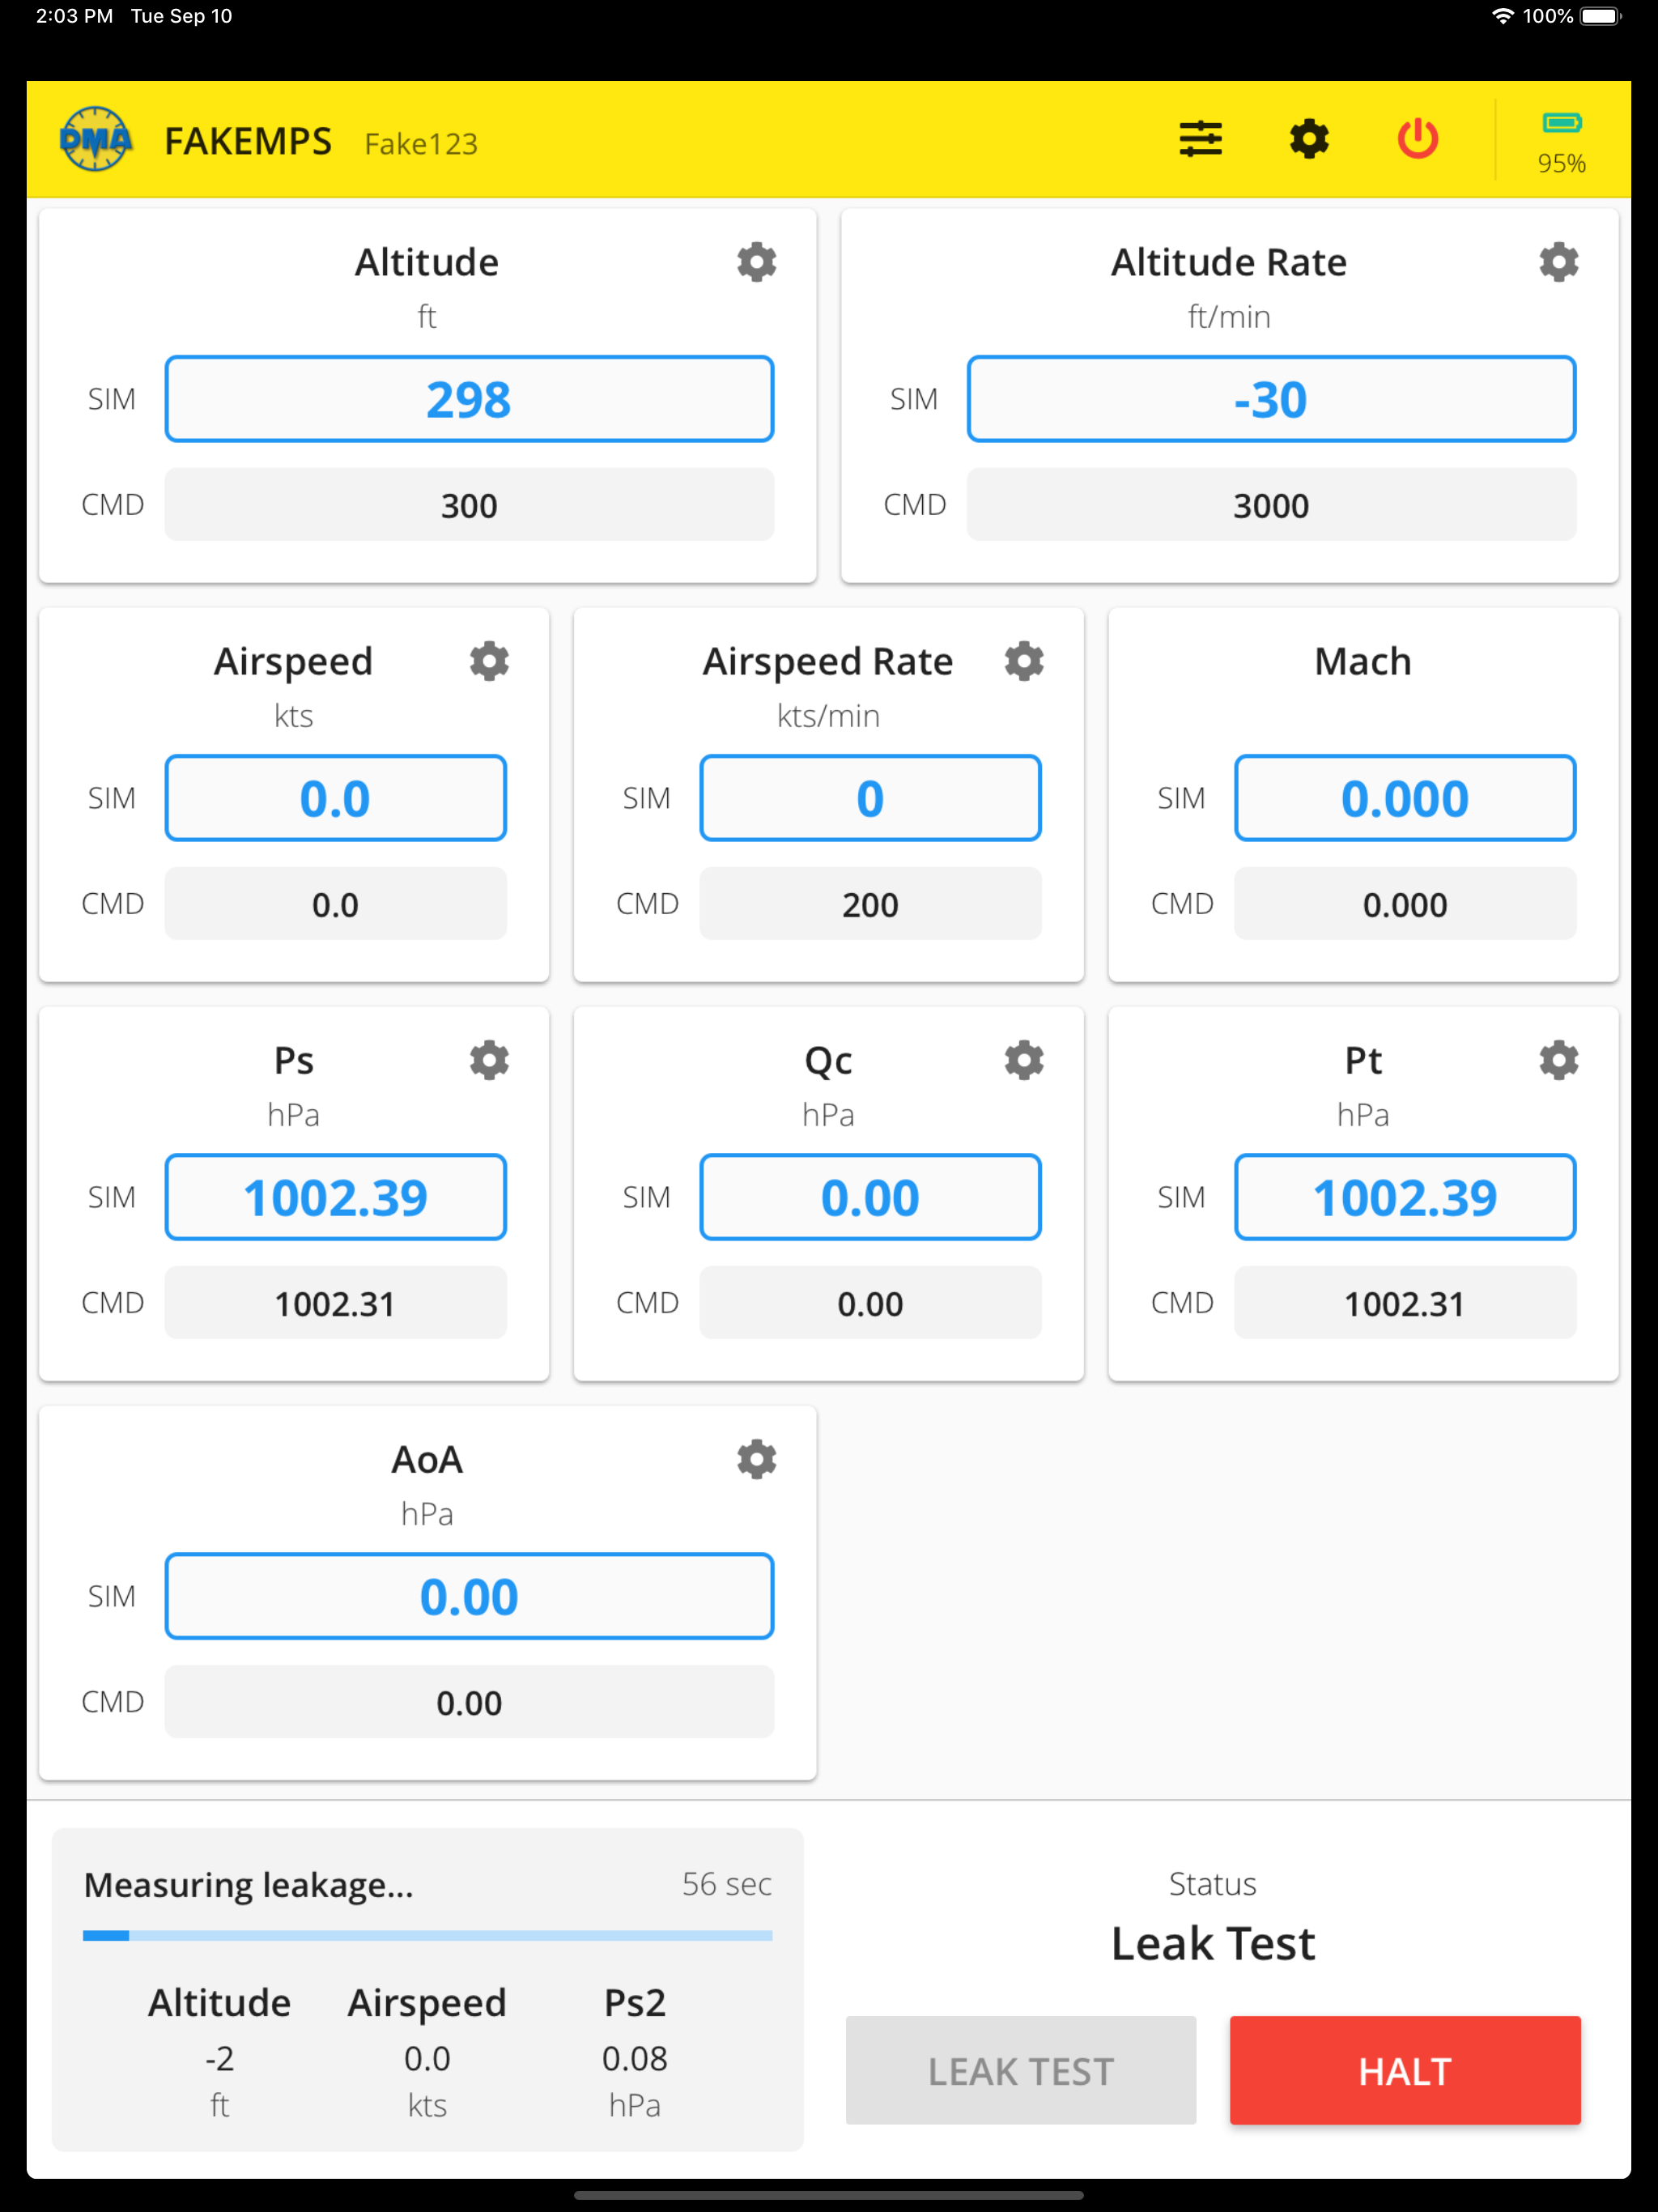Select Altitude SIM value 298
The height and width of the screenshot is (2212, 1658).
click(x=469, y=399)
